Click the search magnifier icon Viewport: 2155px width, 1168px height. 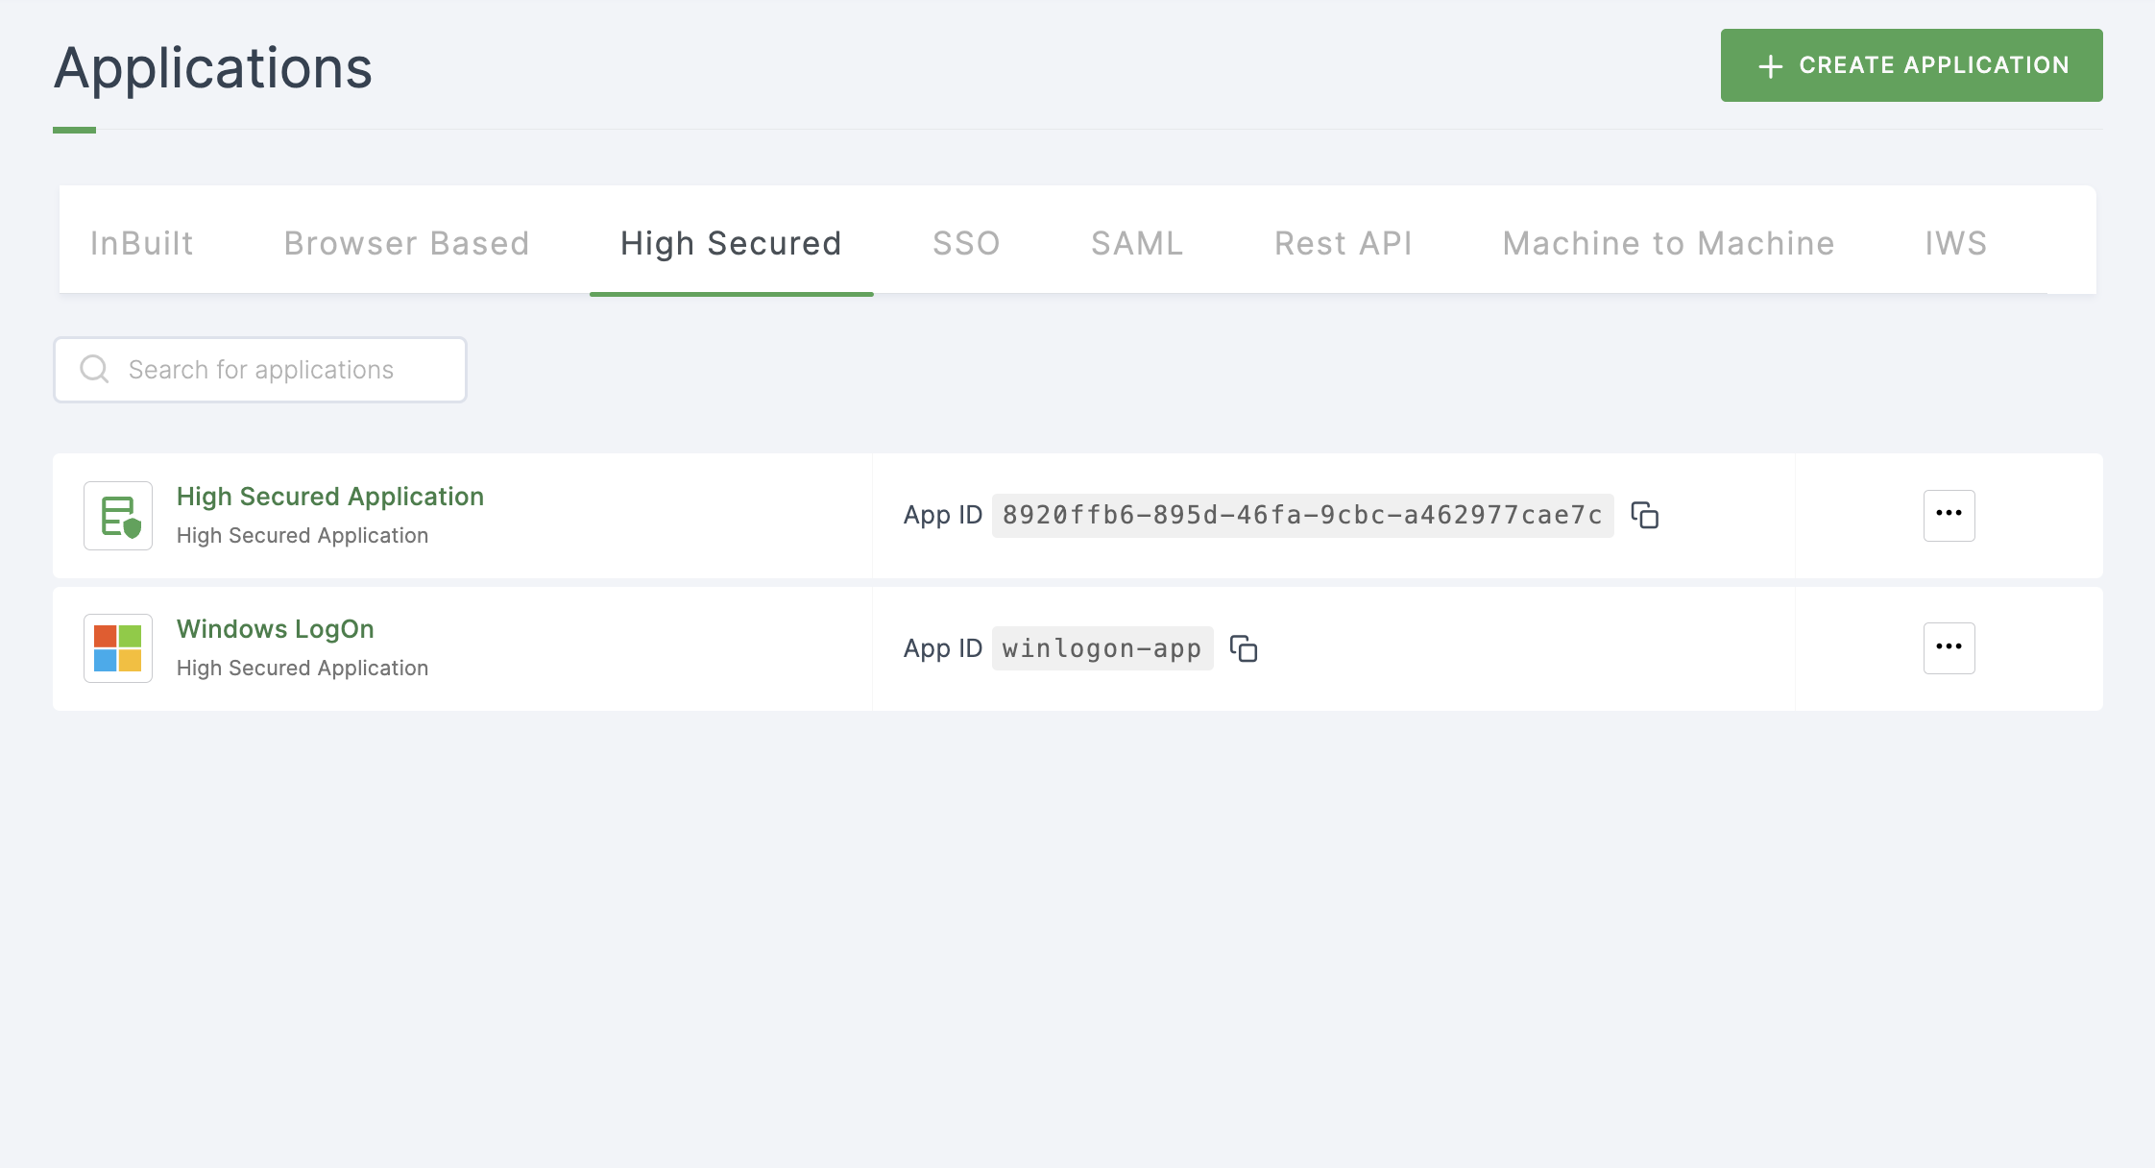point(95,370)
